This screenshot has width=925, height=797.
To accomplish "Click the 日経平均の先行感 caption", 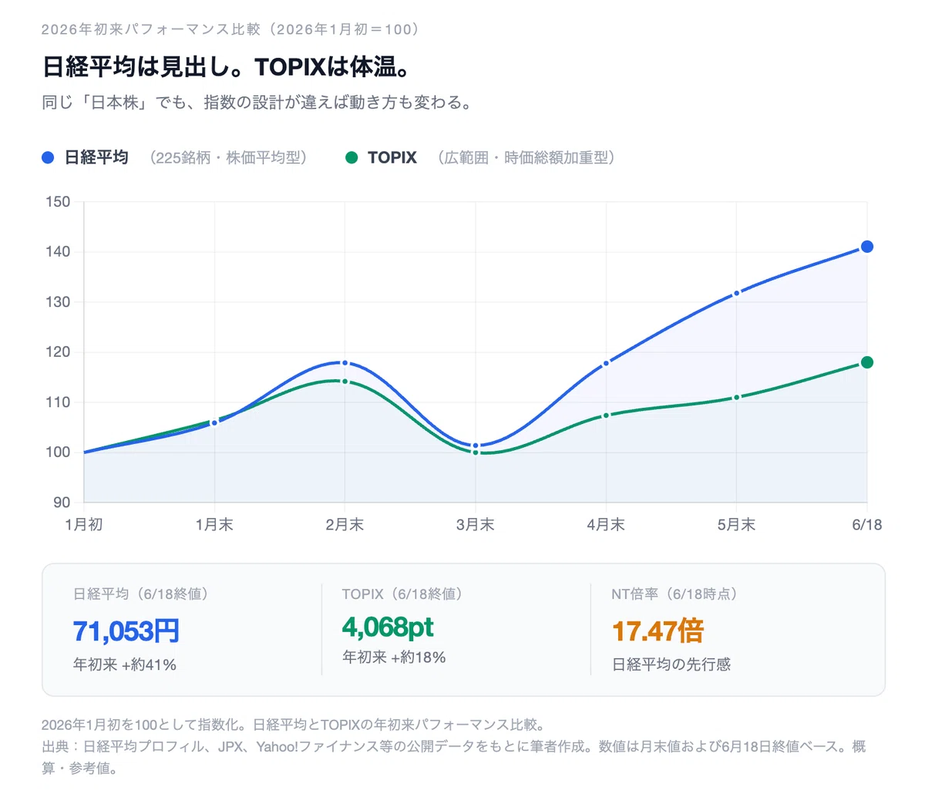I will 671,664.
